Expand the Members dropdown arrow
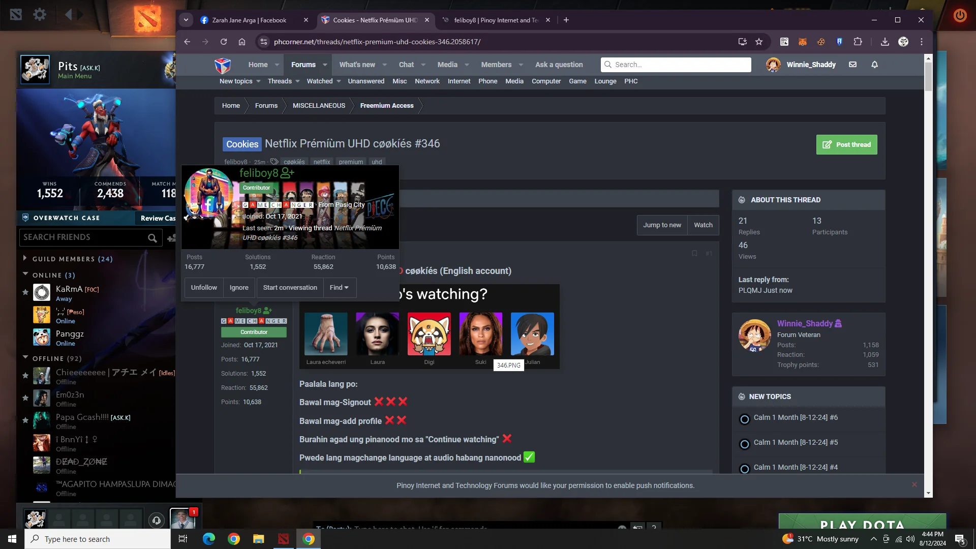The image size is (976, 549). (521, 65)
